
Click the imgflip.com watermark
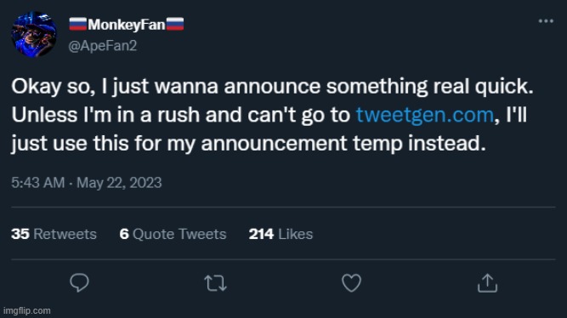pyautogui.click(x=26, y=310)
